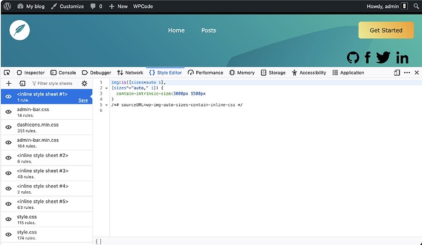This screenshot has width=422, height=245.
Task: Toggle visibility of style.css with 115 rules
Action: 9,219
